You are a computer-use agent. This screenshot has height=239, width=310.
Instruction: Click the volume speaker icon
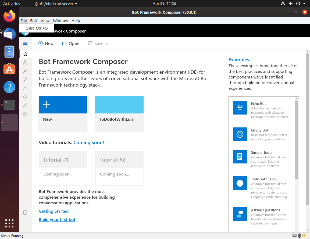click(290, 3)
